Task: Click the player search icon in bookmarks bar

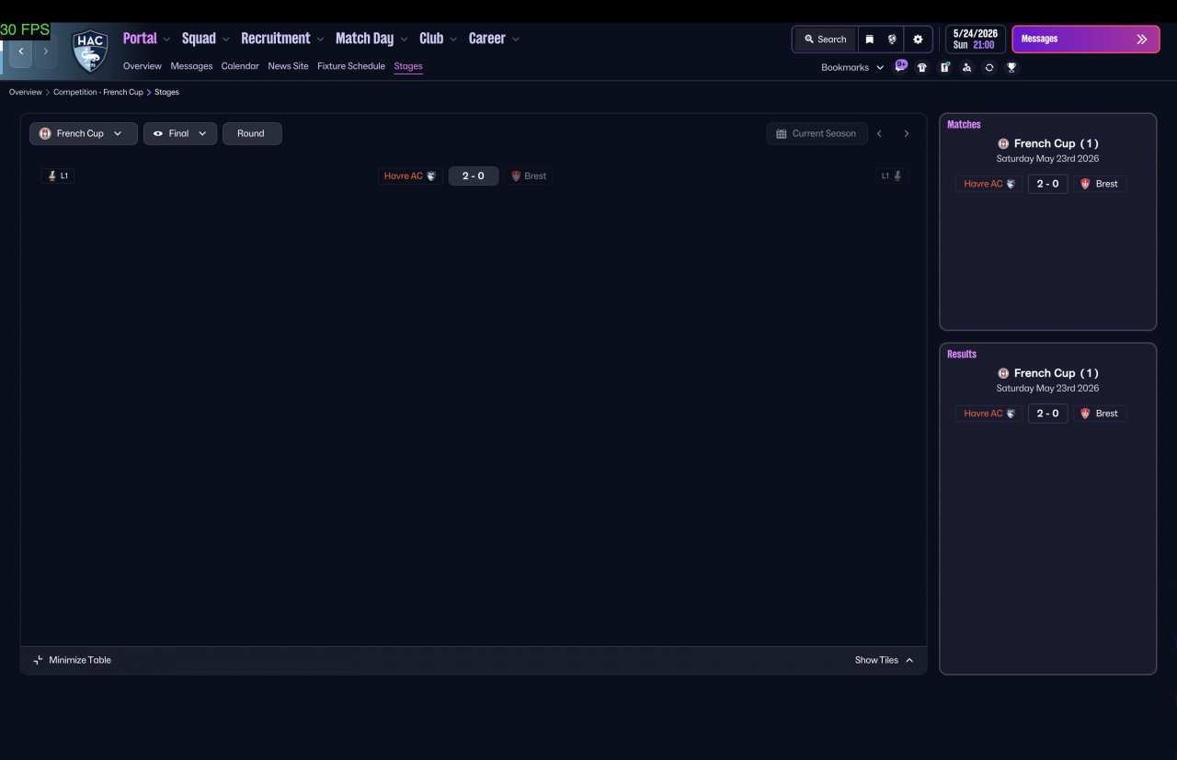Action: click(966, 67)
